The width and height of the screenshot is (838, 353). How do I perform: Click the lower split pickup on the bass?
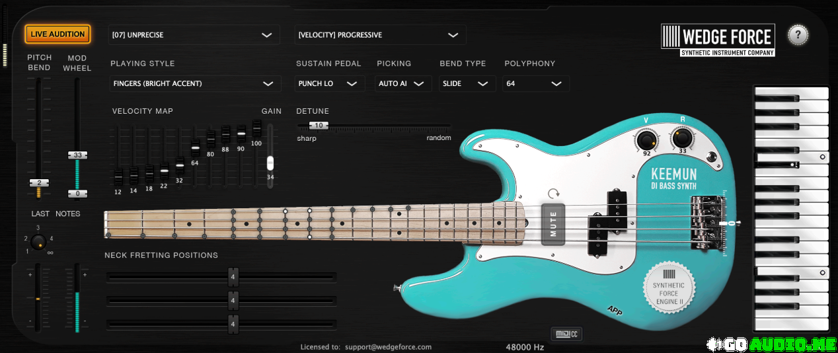pyautogui.click(x=599, y=235)
